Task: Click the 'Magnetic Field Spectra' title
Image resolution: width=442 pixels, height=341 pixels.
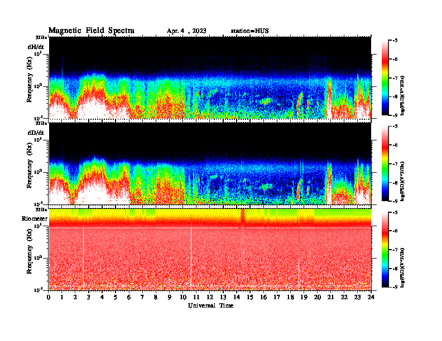Action: [x=92, y=31]
